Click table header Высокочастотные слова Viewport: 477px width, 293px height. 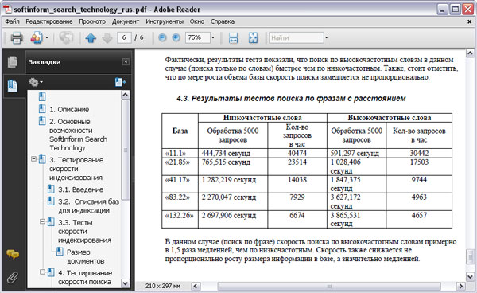(390, 118)
